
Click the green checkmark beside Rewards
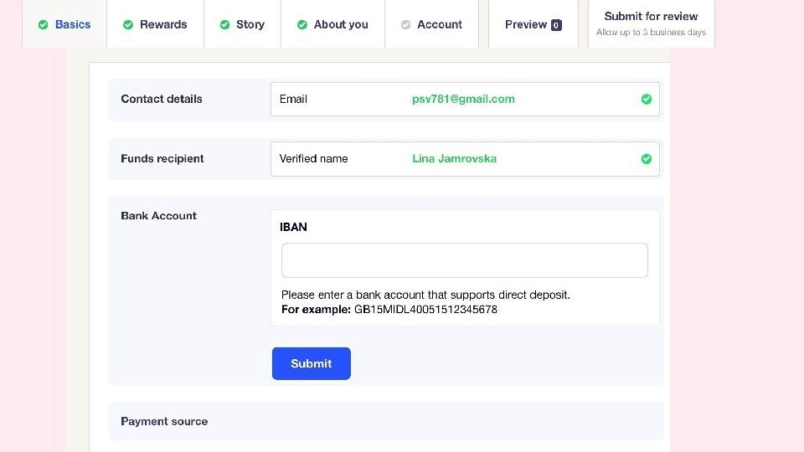(128, 25)
